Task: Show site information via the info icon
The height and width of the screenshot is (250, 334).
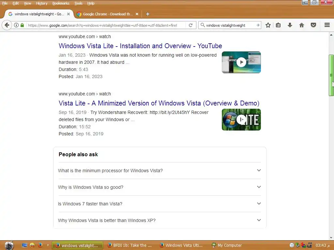Action: tap(16, 25)
